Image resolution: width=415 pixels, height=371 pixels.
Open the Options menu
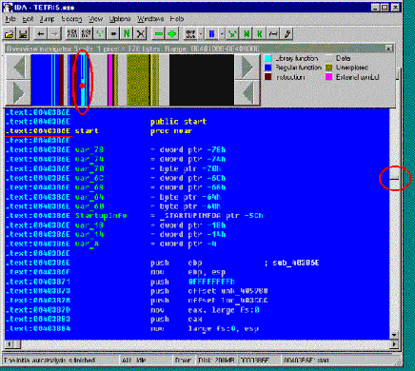click(120, 19)
